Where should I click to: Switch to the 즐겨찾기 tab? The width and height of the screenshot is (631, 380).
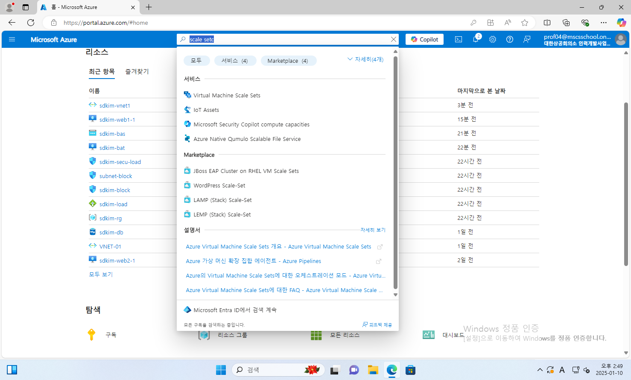137,71
